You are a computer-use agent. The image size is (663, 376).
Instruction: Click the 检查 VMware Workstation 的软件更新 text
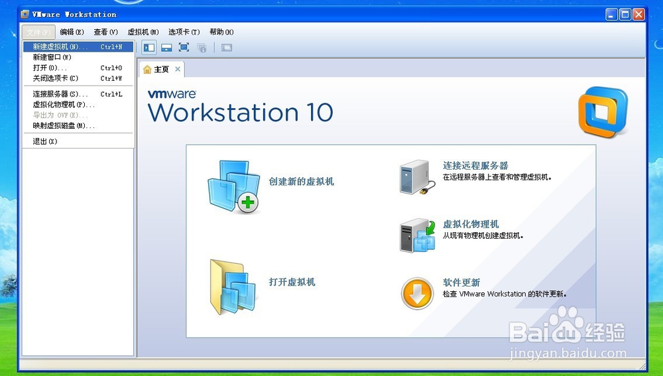tap(505, 294)
